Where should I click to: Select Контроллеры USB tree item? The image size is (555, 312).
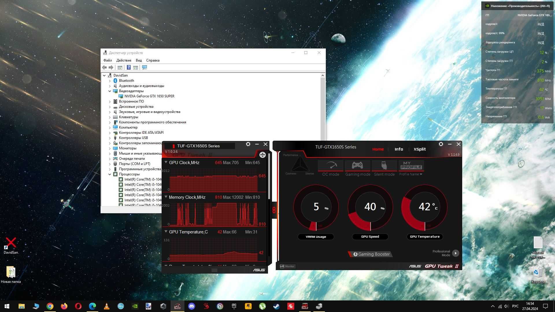pos(133,138)
